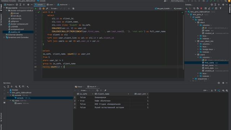The width and height of the screenshot is (231, 130).
Task: Open the rows count dropdown in result toolbar
Action: (x=84, y=90)
